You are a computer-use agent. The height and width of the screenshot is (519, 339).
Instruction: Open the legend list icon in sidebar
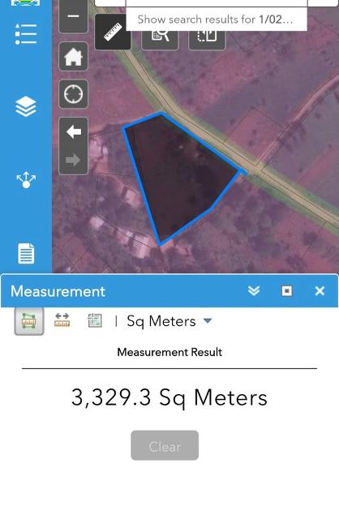[x=26, y=34]
